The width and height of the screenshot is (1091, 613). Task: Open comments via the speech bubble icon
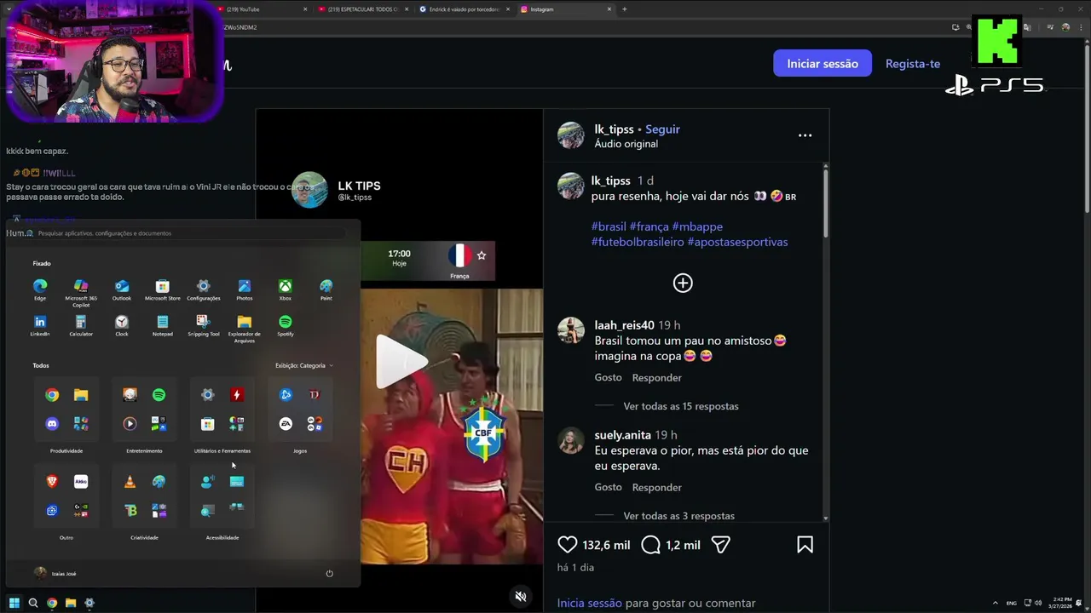tap(650, 545)
